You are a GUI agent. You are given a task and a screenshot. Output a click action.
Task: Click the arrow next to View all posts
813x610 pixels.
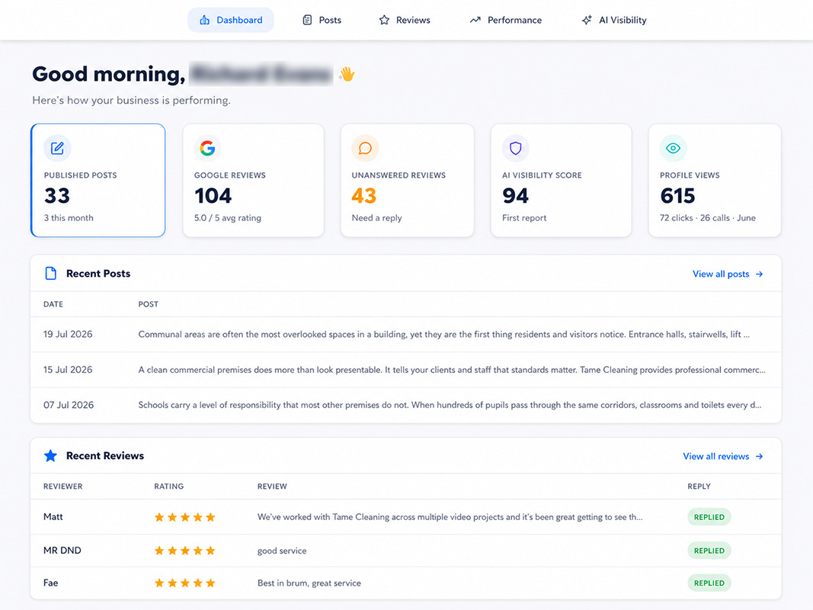pos(759,274)
